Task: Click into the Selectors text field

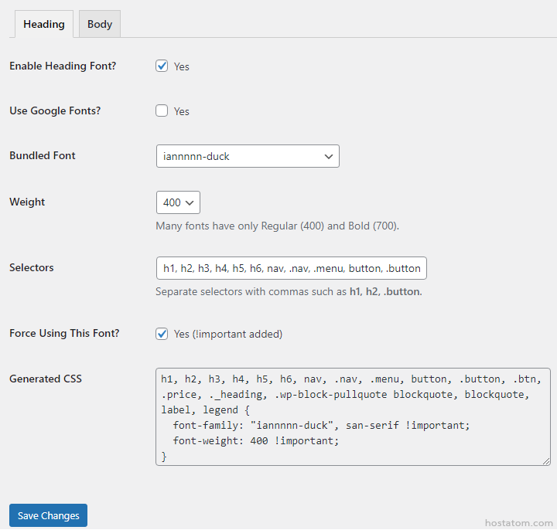Action: click(x=291, y=268)
